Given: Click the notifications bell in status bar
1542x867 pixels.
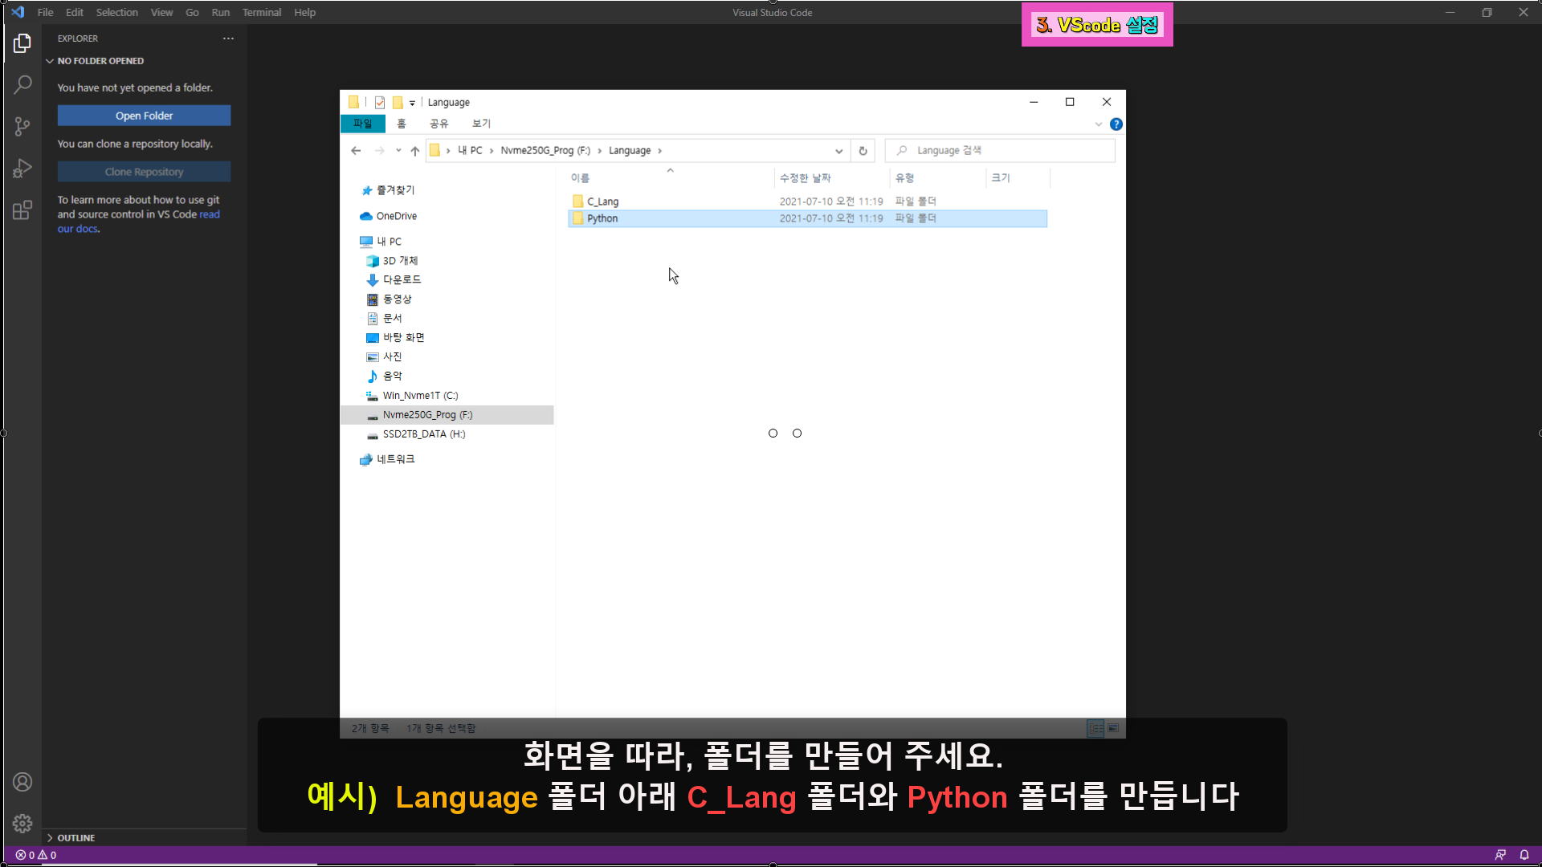Looking at the screenshot, I should point(1524,855).
